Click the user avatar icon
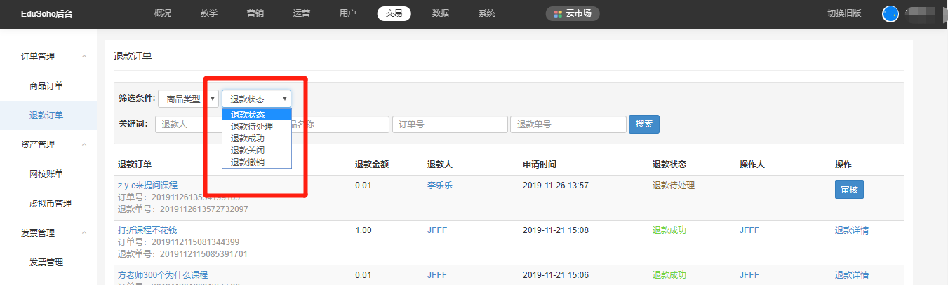948x285 pixels. click(x=890, y=13)
